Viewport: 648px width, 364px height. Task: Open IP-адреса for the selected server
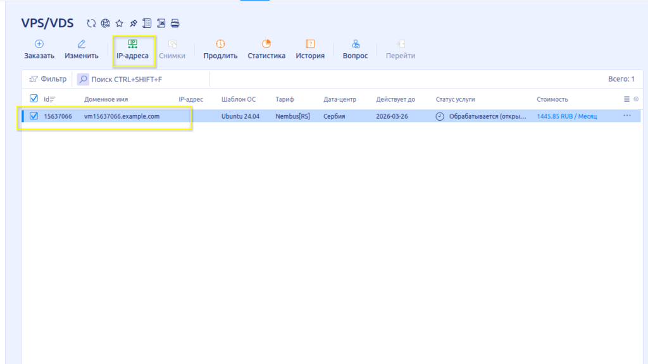tap(132, 50)
